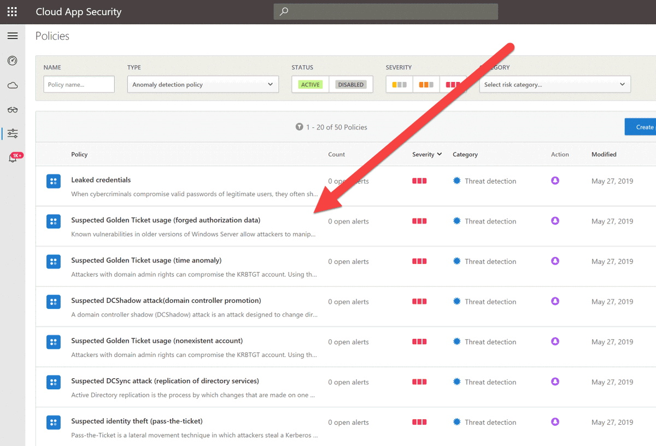Screen dimensions: 656x446
Task: Click the Cloud App Security title
Action: [x=79, y=11]
